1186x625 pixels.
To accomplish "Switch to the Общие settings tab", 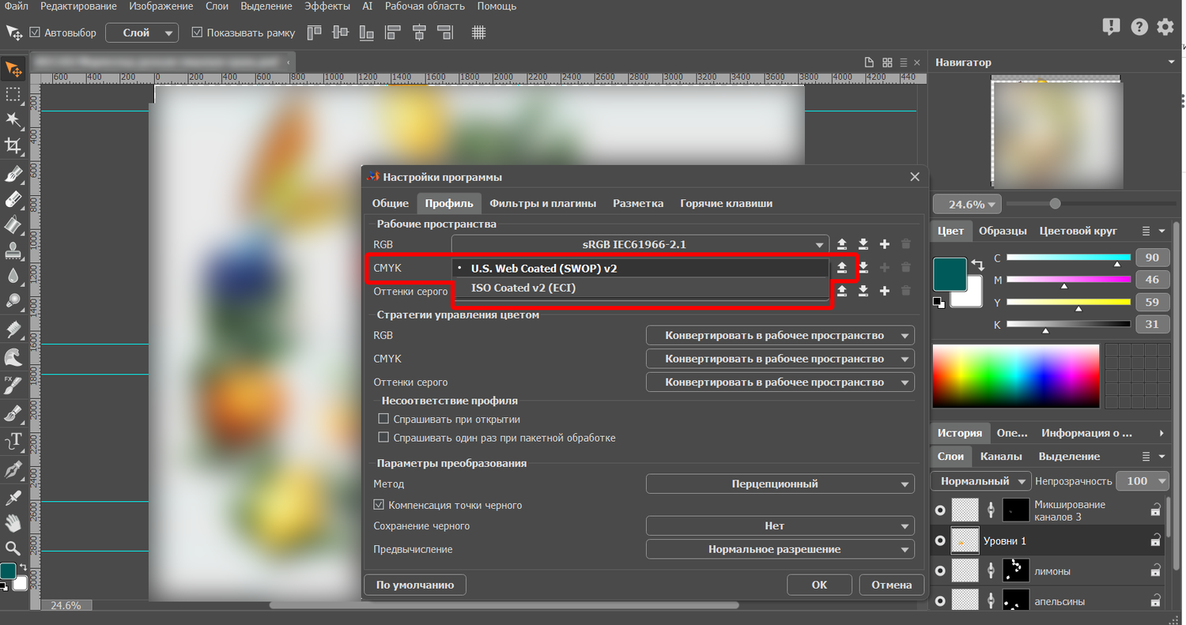I will 391,203.
